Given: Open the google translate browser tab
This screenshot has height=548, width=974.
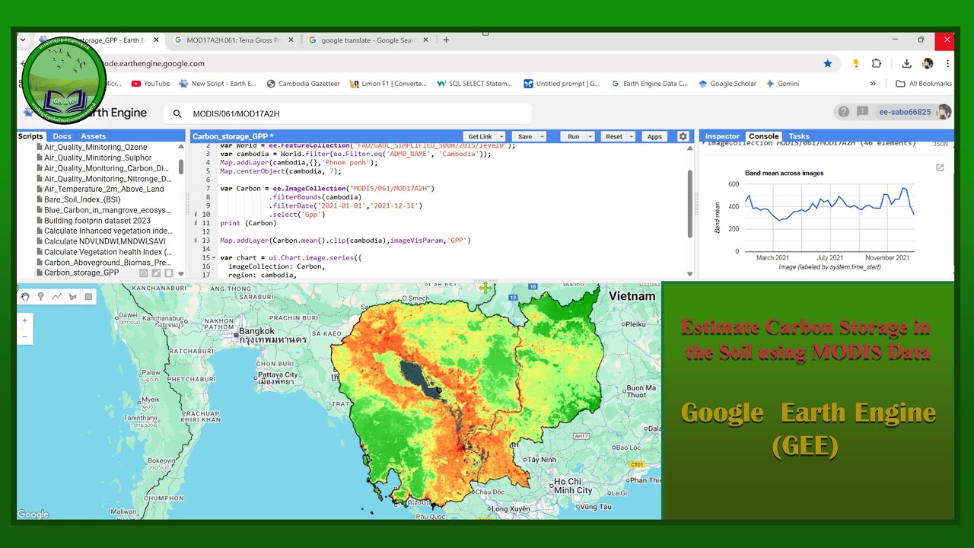Looking at the screenshot, I should tap(369, 40).
